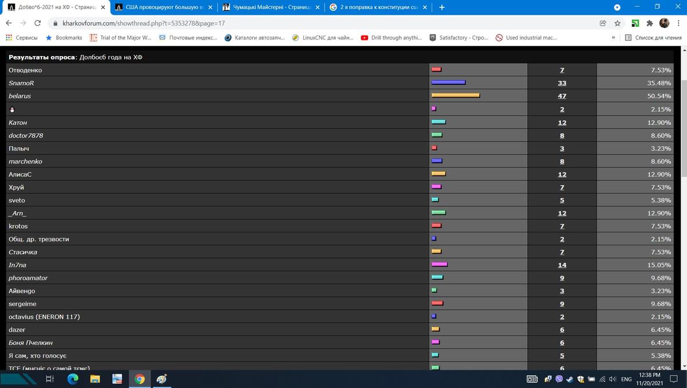This screenshot has width=687, height=388.
Task: Open a new tab with plus button
Action: tap(442, 7)
